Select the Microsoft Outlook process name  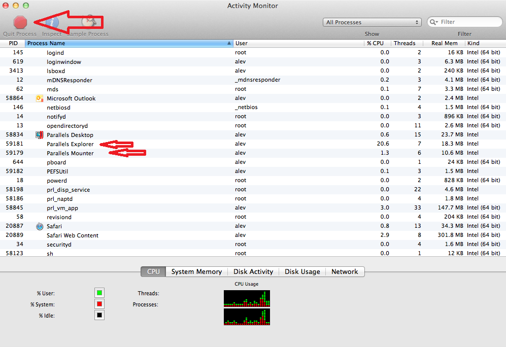tap(71, 98)
